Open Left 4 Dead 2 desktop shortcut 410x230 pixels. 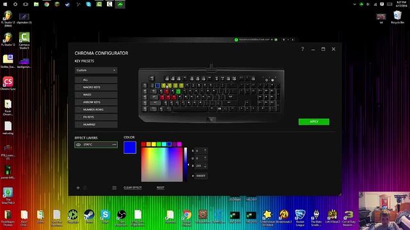[x=332, y=217]
